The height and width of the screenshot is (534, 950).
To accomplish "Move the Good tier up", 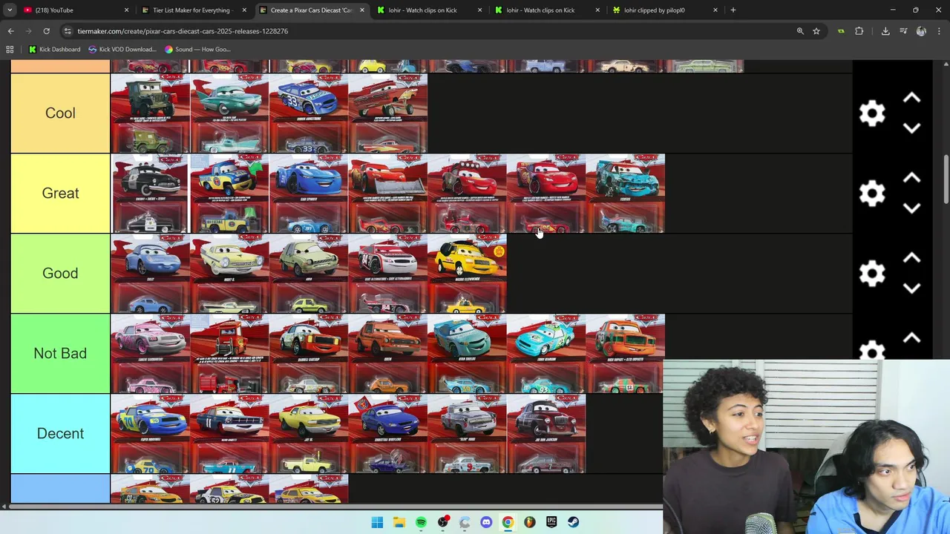I will tap(911, 258).
